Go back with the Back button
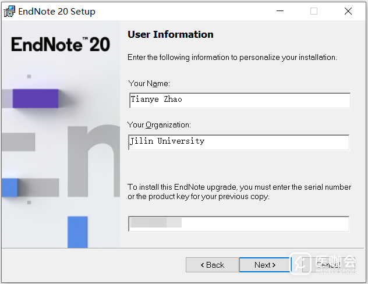368x284 pixels. (x=212, y=265)
